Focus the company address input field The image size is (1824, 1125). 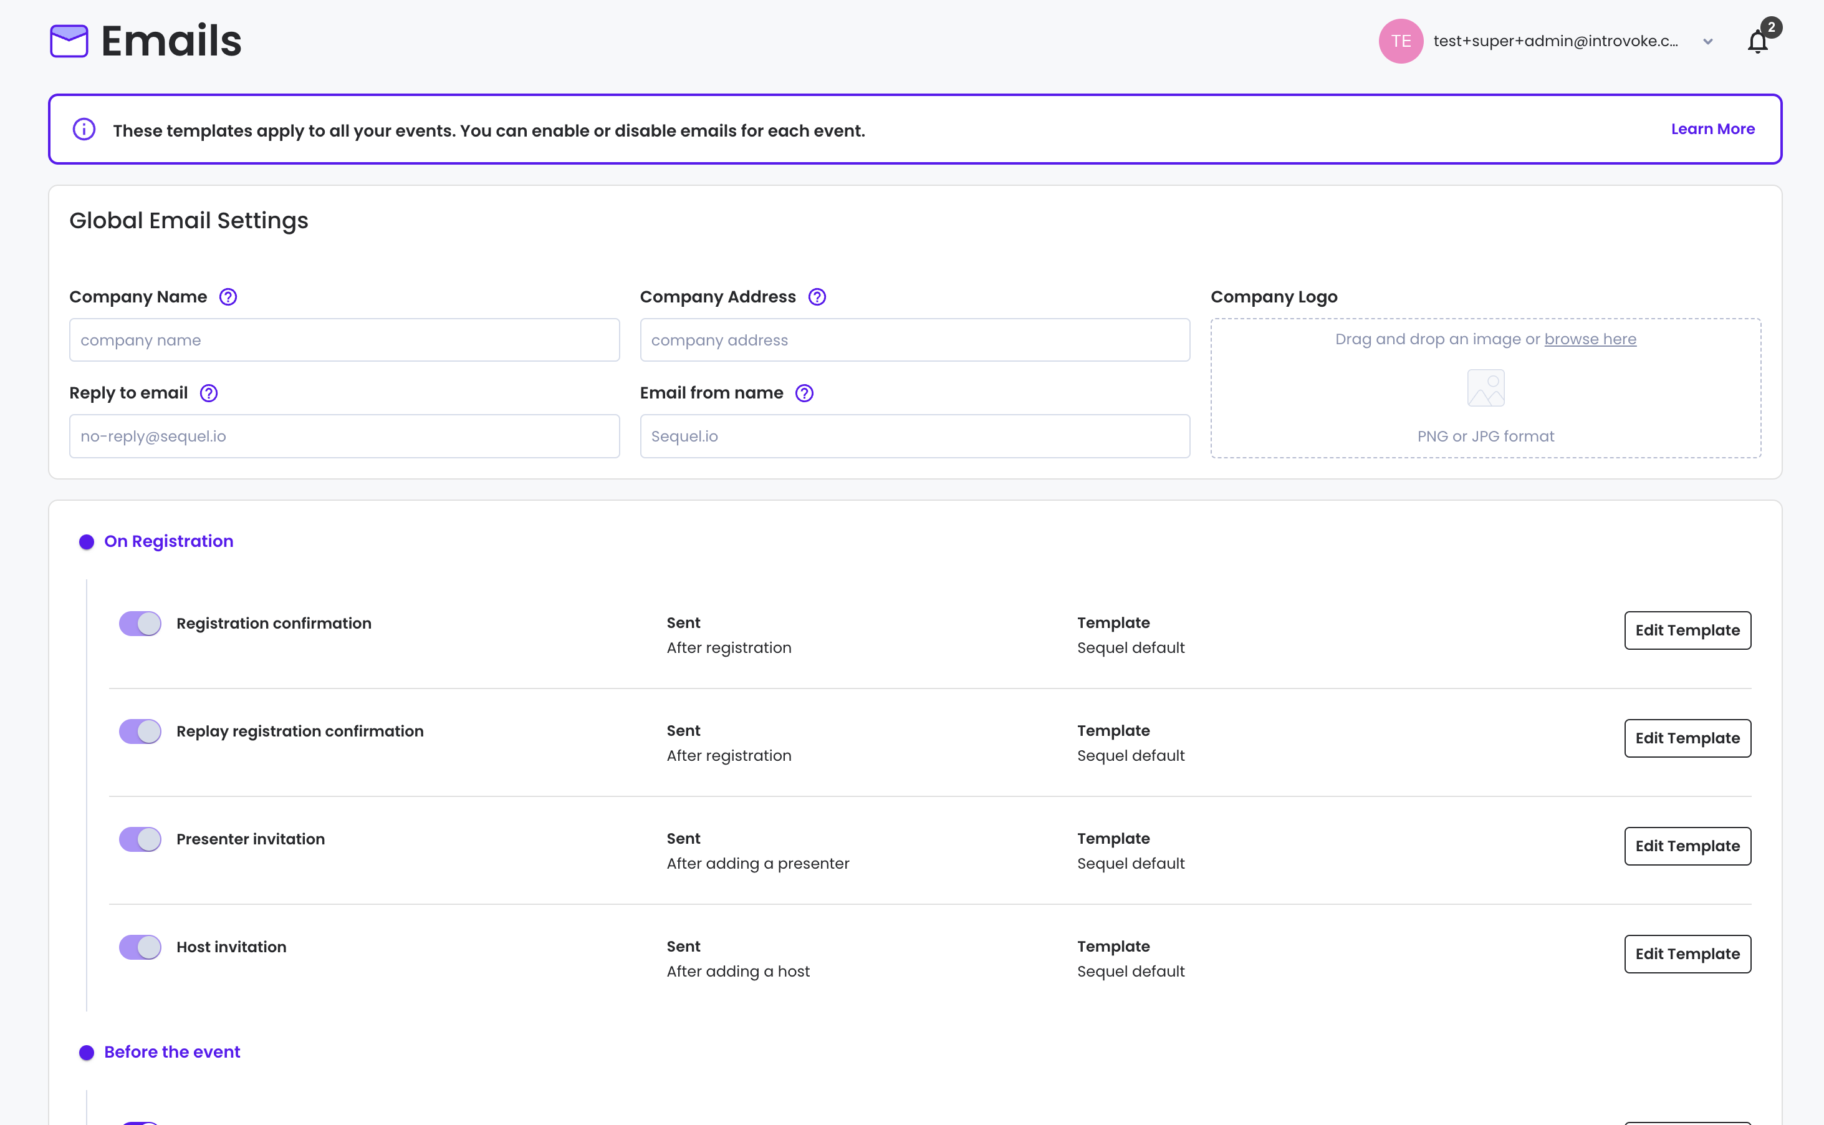pyautogui.click(x=914, y=340)
